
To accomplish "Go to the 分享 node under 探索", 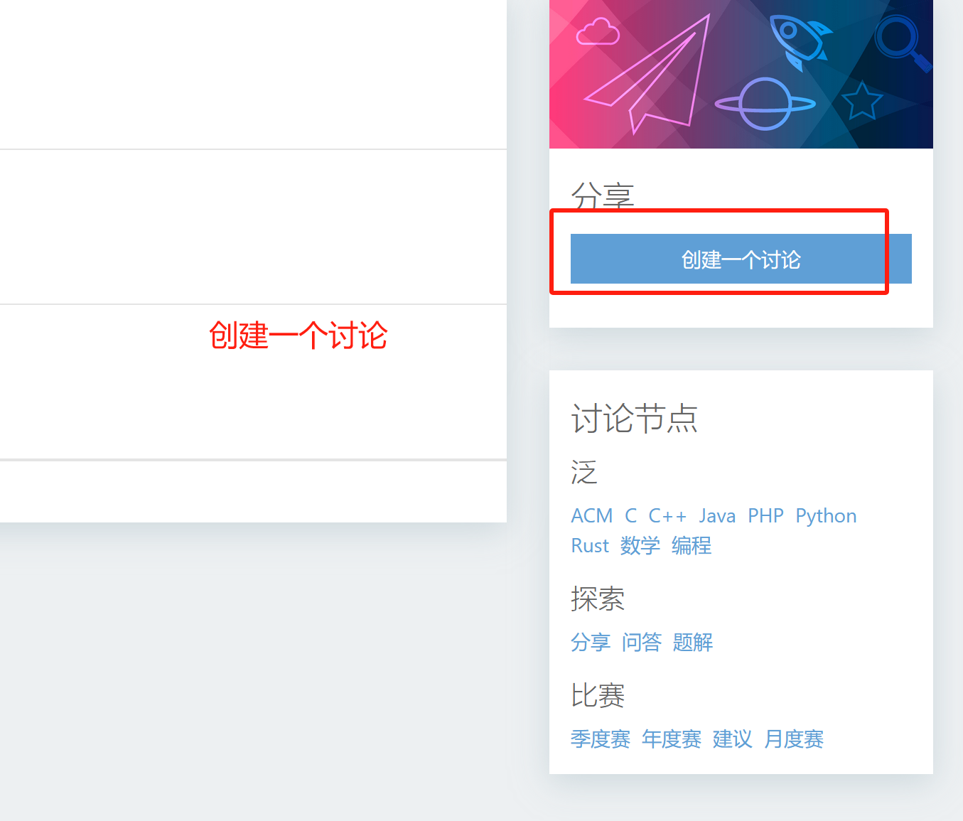I will point(590,642).
